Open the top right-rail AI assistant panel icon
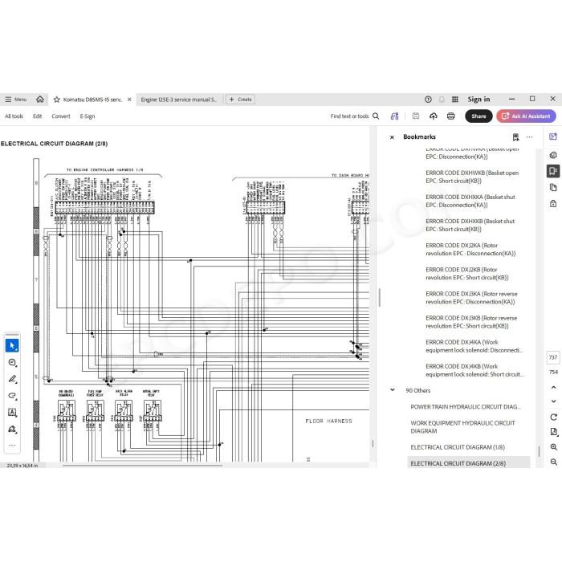The height and width of the screenshot is (562, 562). (553, 136)
